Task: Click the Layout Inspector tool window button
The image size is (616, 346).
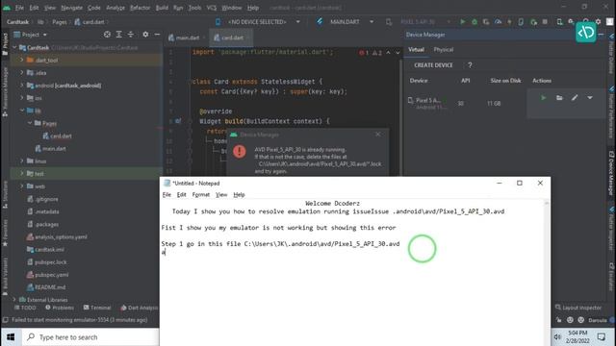Action: point(578,308)
